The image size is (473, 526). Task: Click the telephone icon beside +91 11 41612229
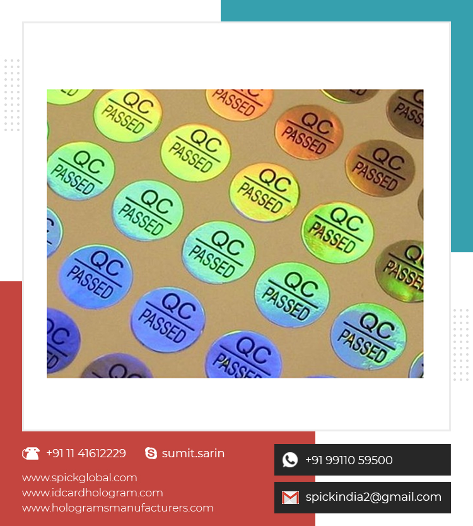click(x=31, y=453)
